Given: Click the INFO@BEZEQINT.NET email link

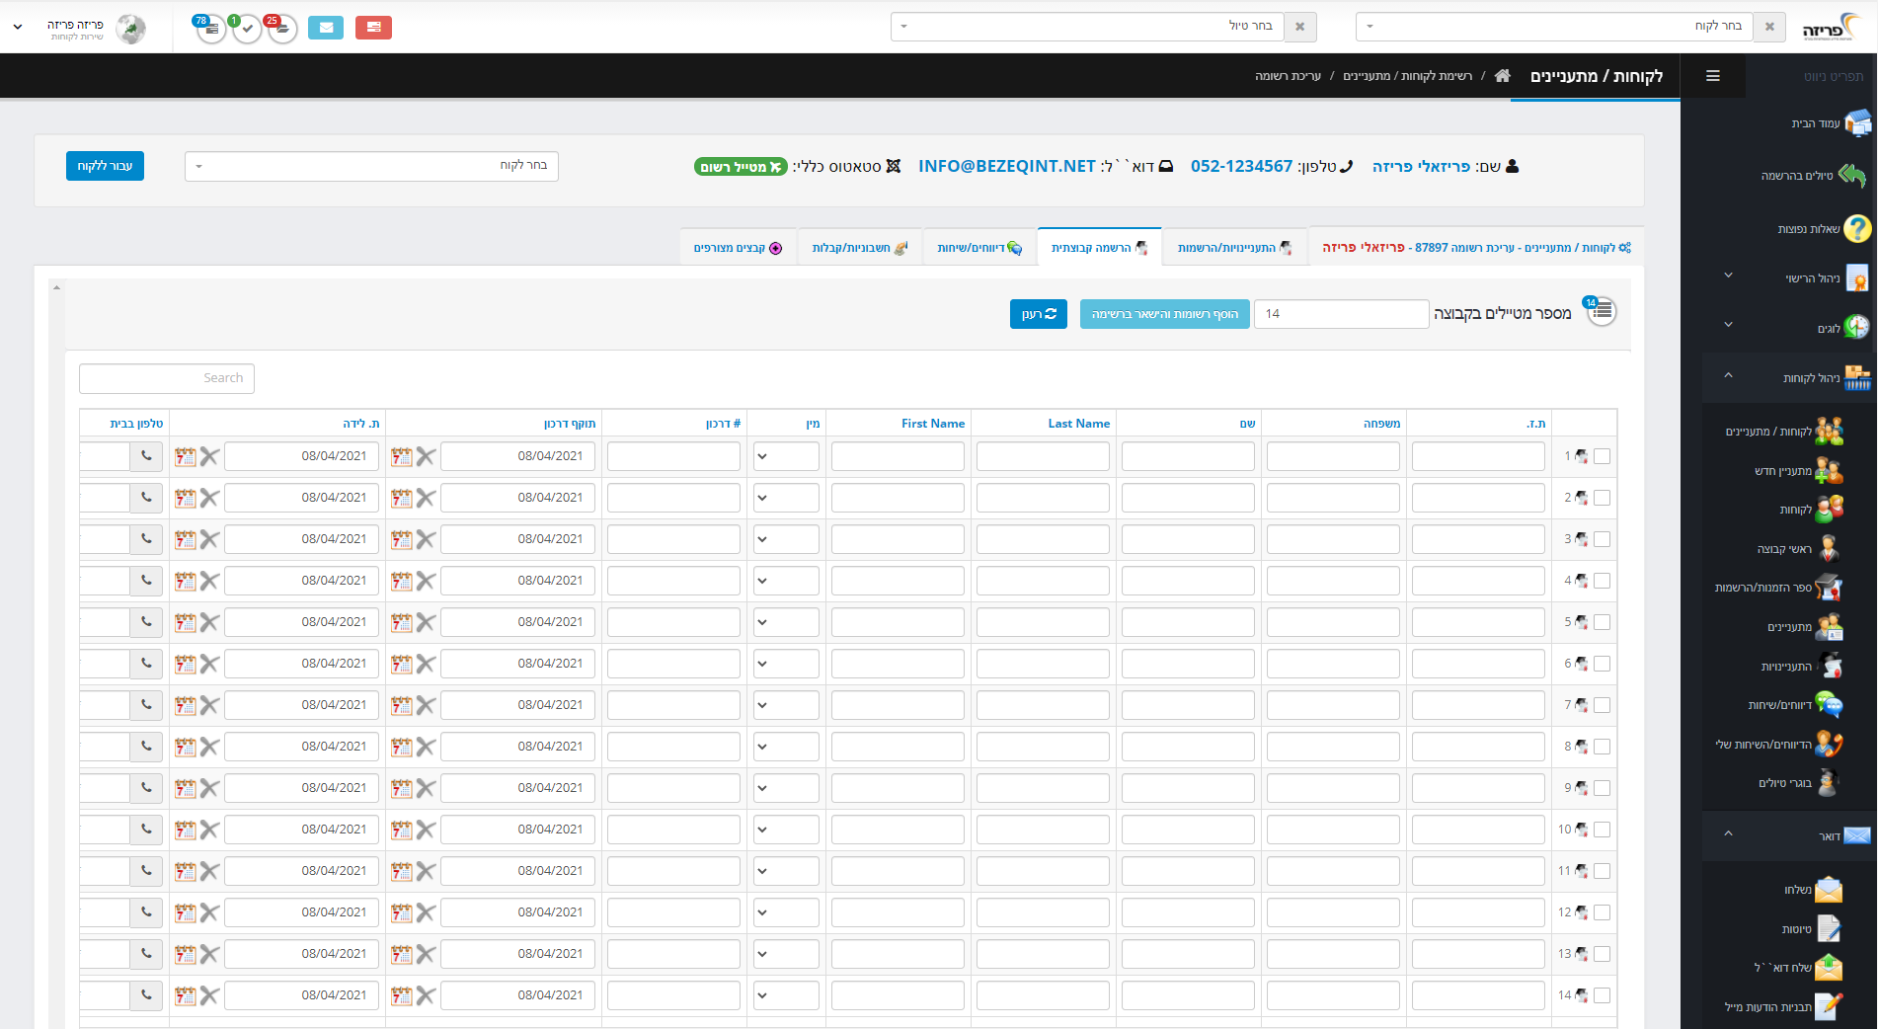Looking at the screenshot, I should [x=1007, y=166].
